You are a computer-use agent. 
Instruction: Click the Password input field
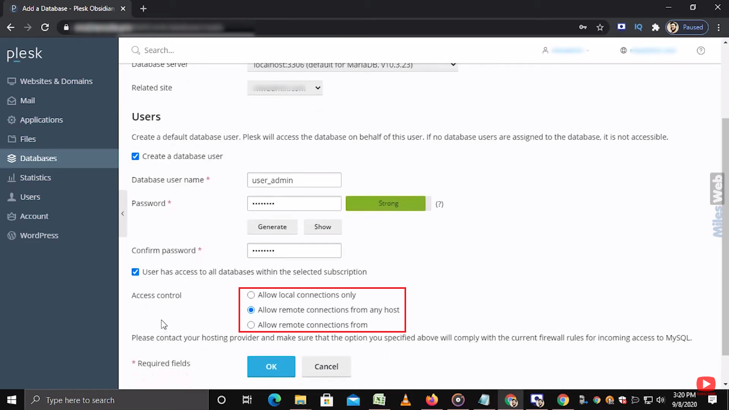294,203
